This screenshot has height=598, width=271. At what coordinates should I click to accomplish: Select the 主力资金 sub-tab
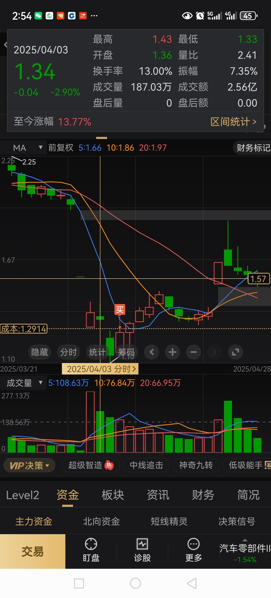34,521
